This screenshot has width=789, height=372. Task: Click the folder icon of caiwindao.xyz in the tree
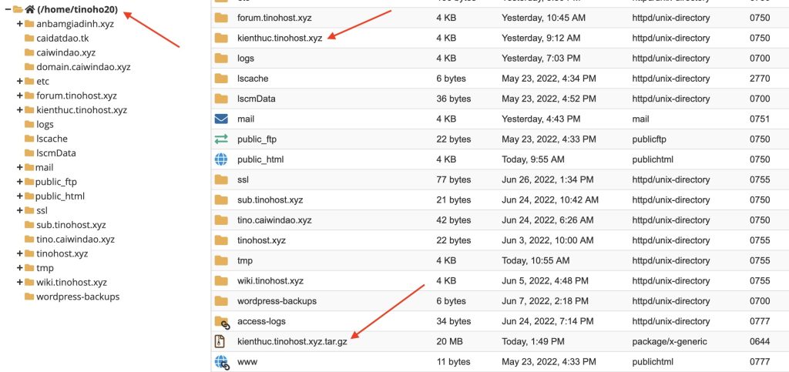[x=29, y=53]
